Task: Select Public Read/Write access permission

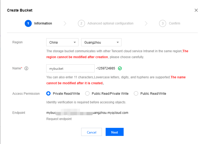Action: pyautogui.click(x=136, y=94)
